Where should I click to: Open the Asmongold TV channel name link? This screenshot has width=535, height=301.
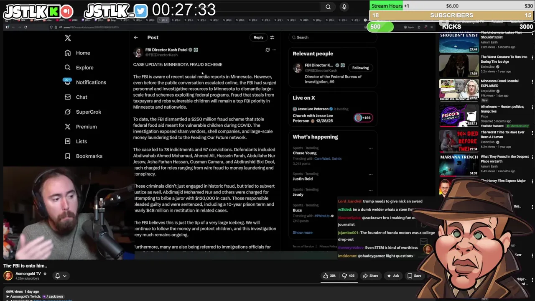point(28,274)
